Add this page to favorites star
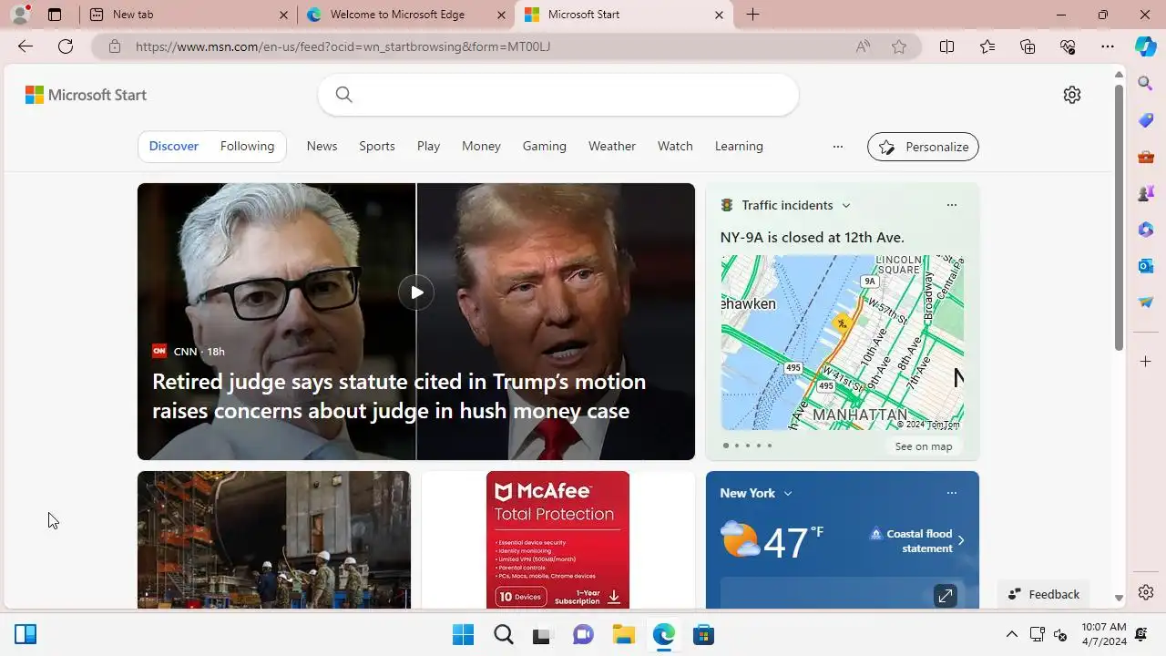The image size is (1166, 656). pyautogui.click(x=899, y=46)
